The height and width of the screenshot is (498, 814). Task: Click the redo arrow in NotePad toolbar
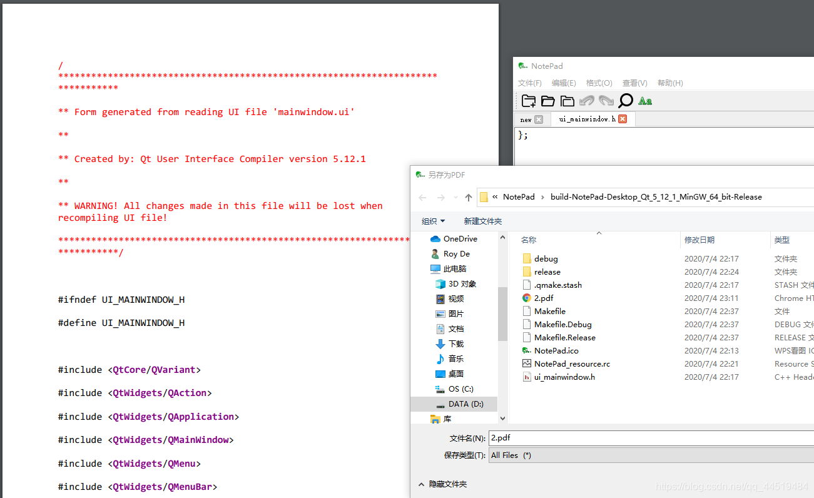point(606,101)
